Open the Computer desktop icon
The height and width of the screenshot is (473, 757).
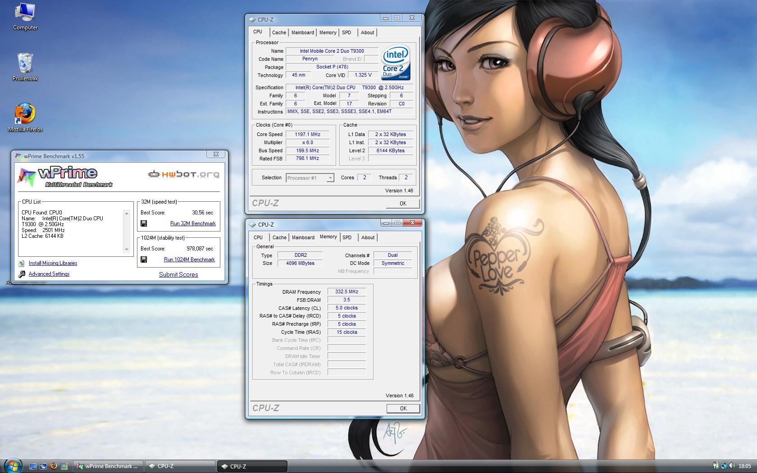[25, 17]
